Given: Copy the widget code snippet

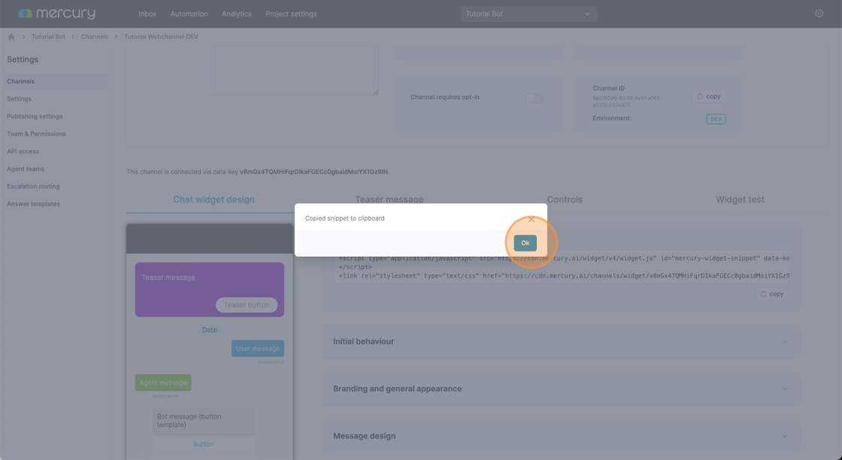Looking at the screenshot, I should coord(771,294).
